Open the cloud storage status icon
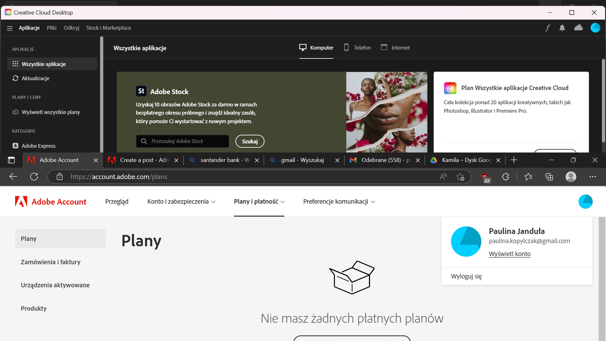 pyautogui.click(x=579, y=28)
